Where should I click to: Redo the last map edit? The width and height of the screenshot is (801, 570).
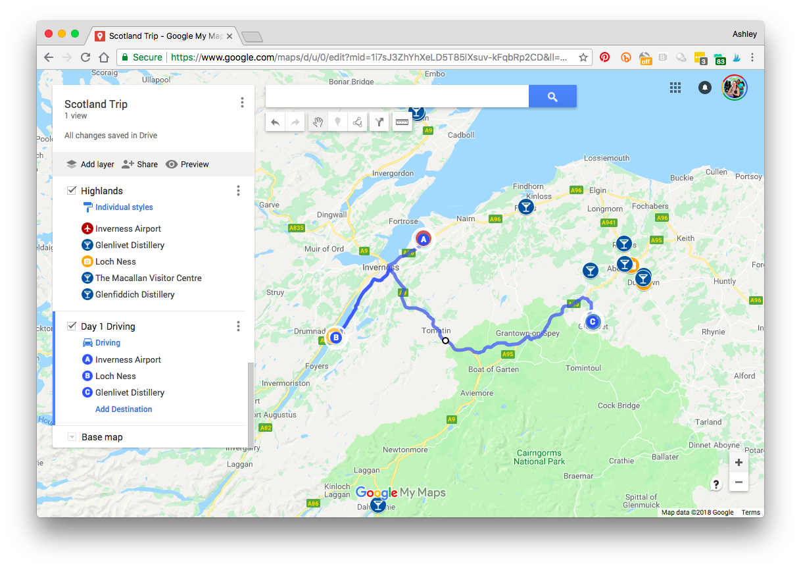coord(295,122)
